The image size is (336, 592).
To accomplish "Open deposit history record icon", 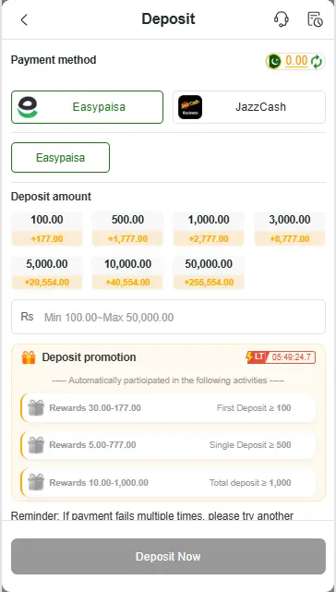I will [x=315, y=19].
